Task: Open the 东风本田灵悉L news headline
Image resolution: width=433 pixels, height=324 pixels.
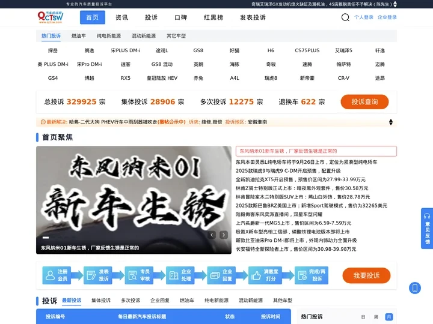Action: coord(307,162)
